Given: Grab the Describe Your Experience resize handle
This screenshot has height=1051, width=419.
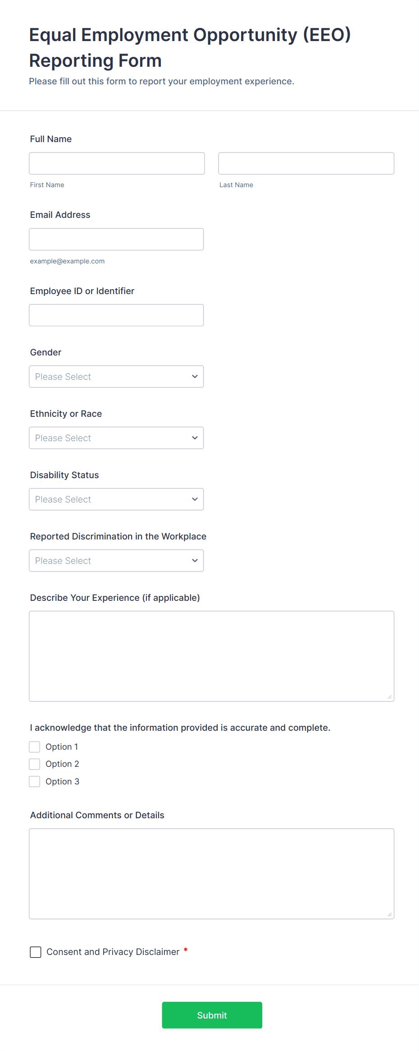Looking at the screenshot, I should pos(390,697).
